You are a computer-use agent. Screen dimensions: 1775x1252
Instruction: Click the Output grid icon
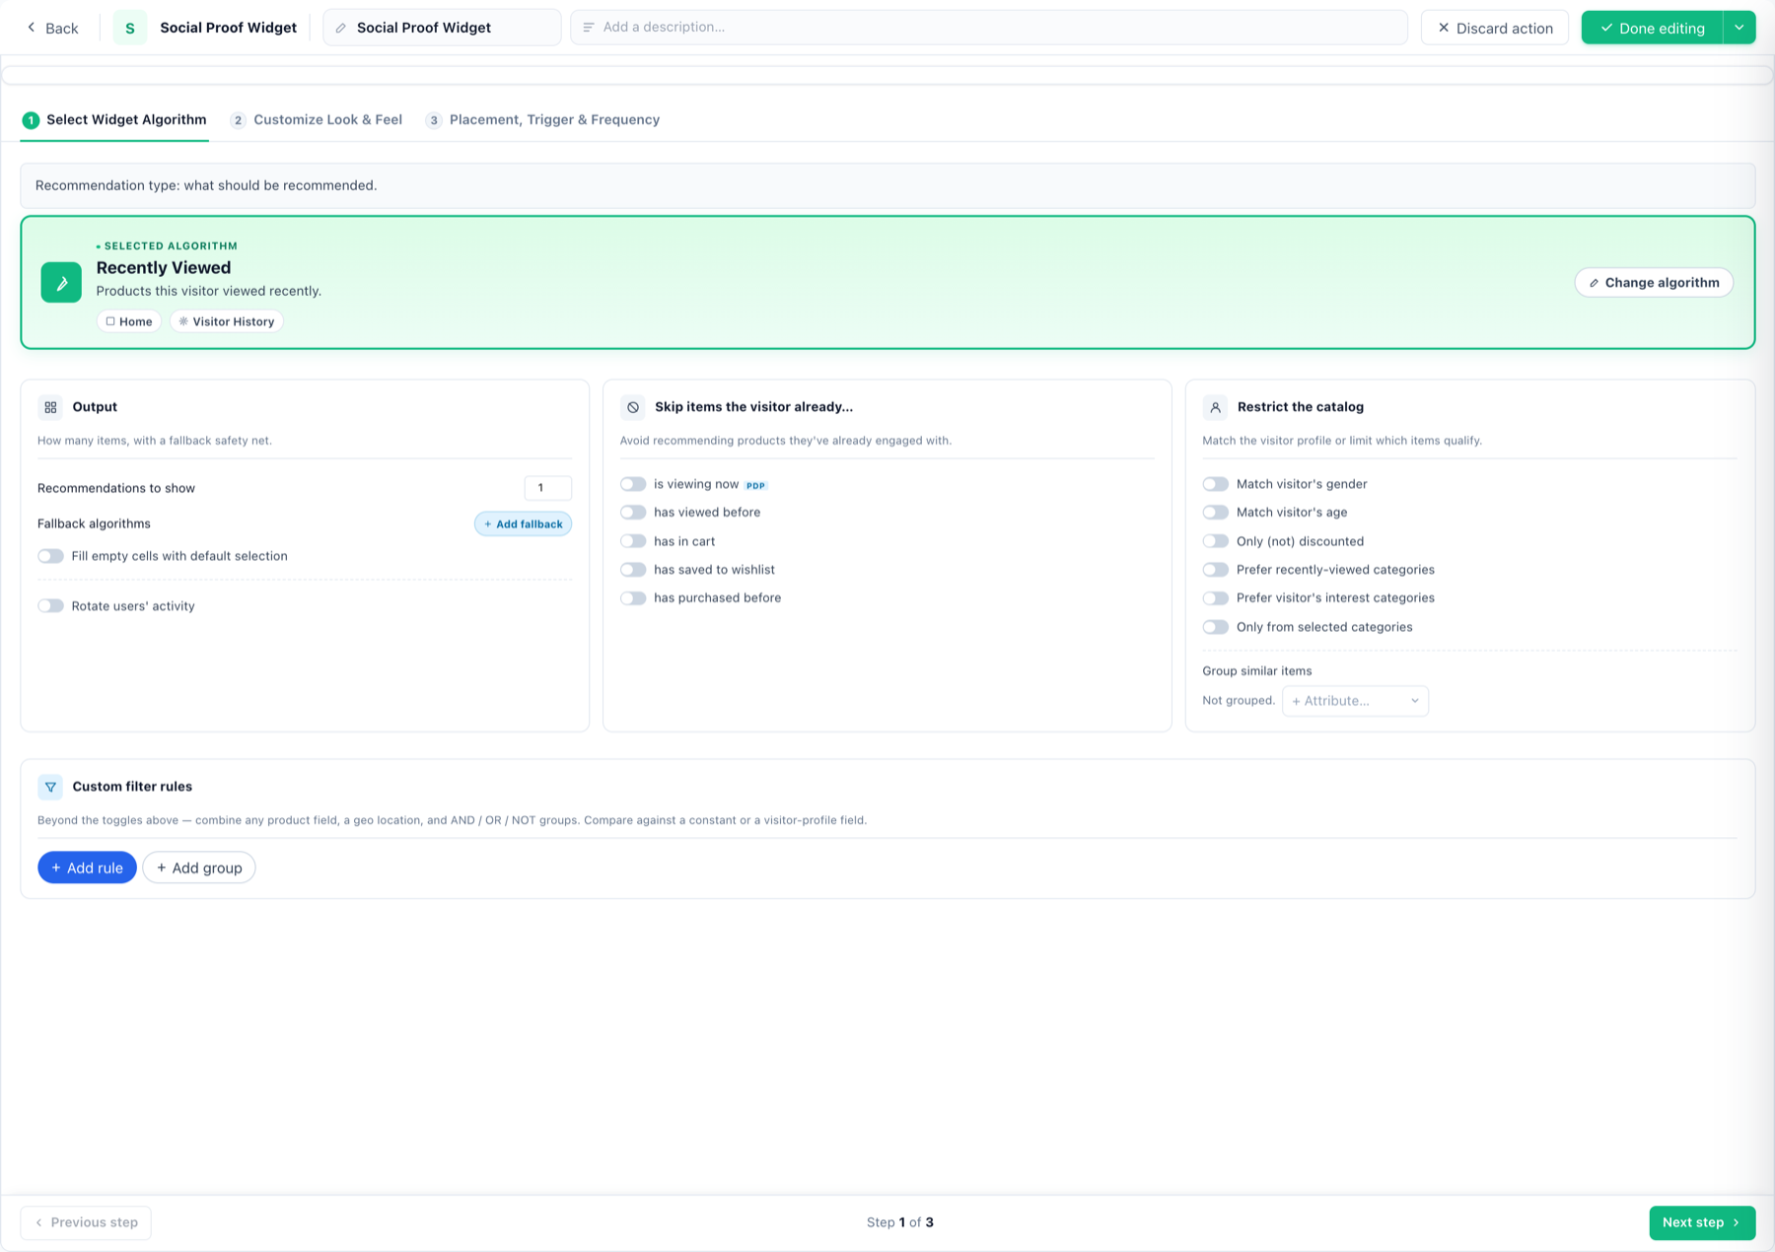pos(50,407)
